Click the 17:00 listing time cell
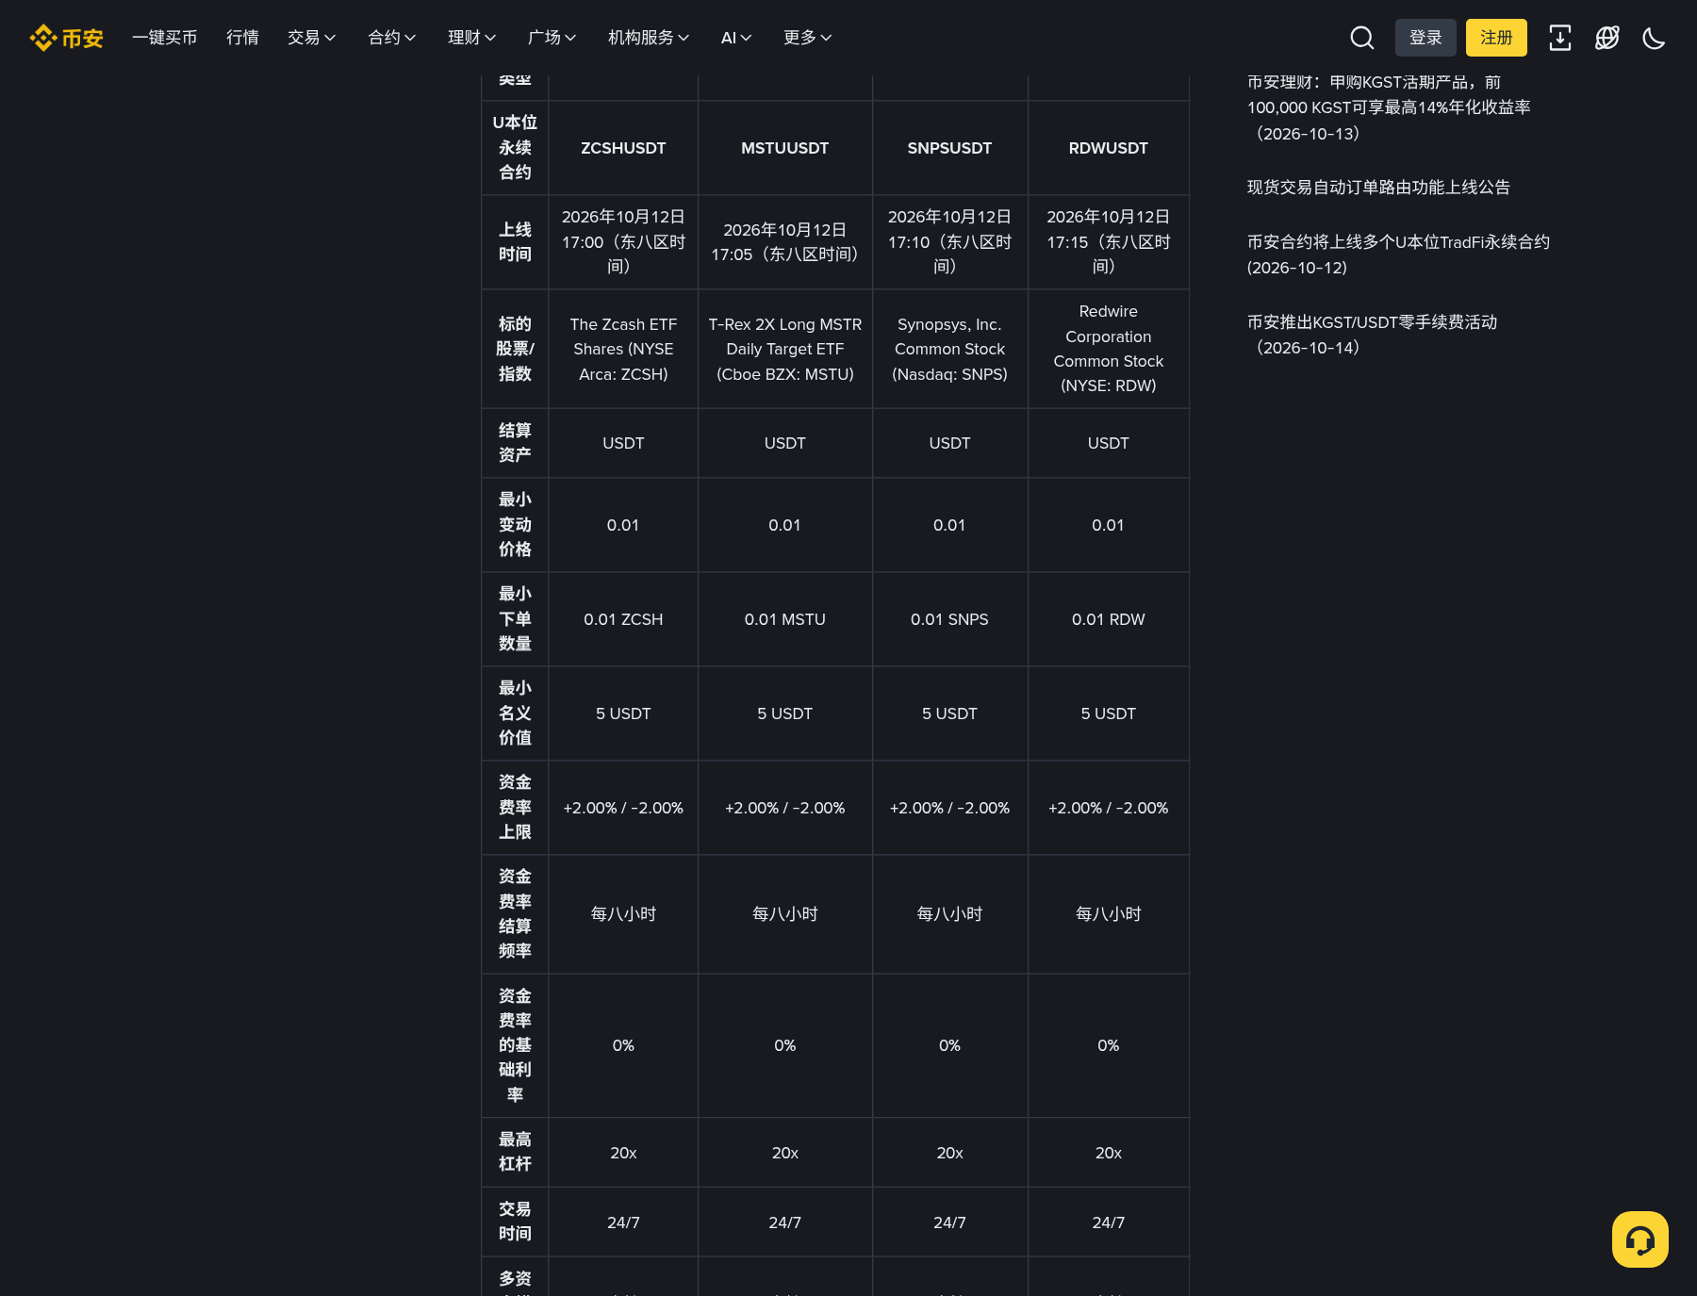Screen dimensions: 1697x1296 [623, 242]
